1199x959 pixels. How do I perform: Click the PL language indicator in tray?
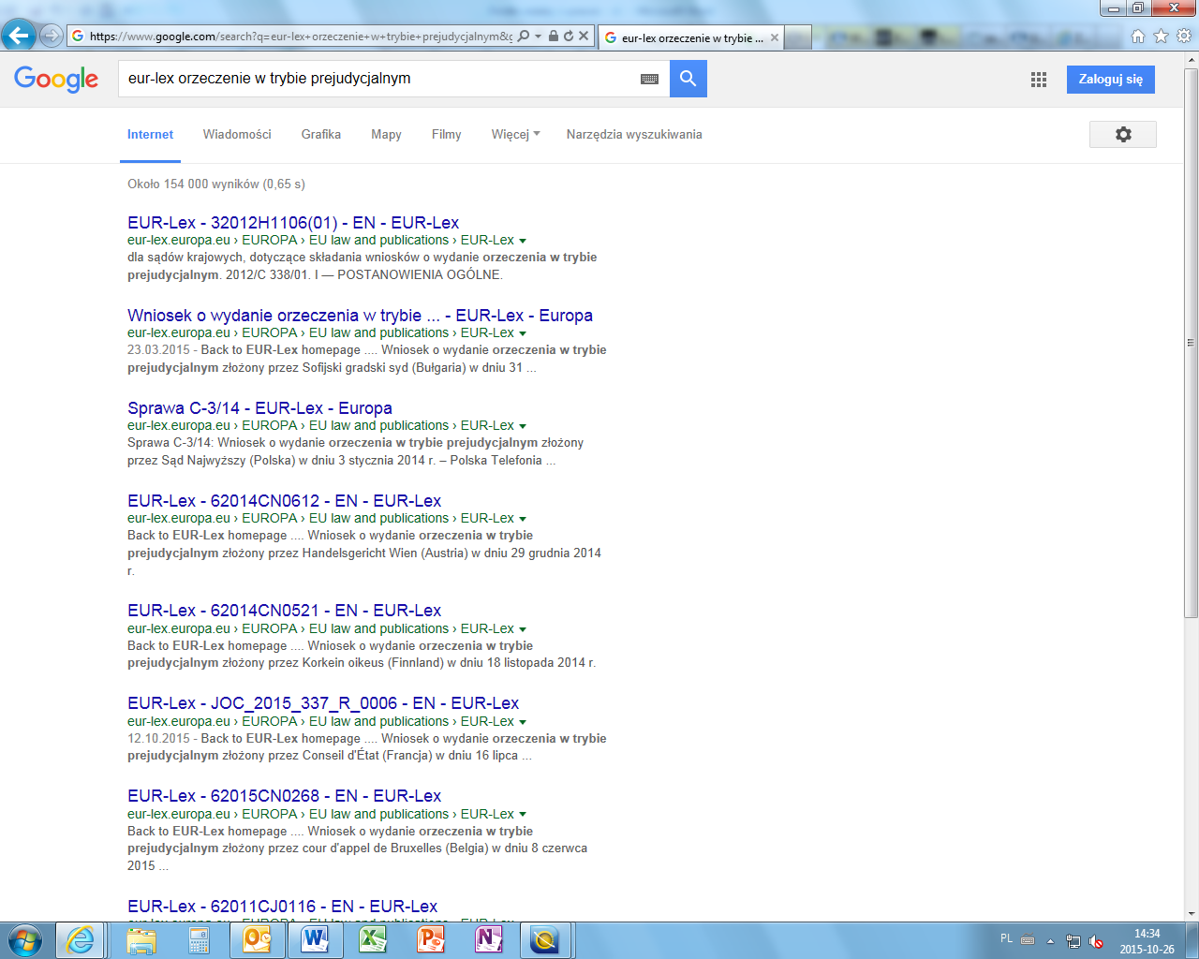1006,938
